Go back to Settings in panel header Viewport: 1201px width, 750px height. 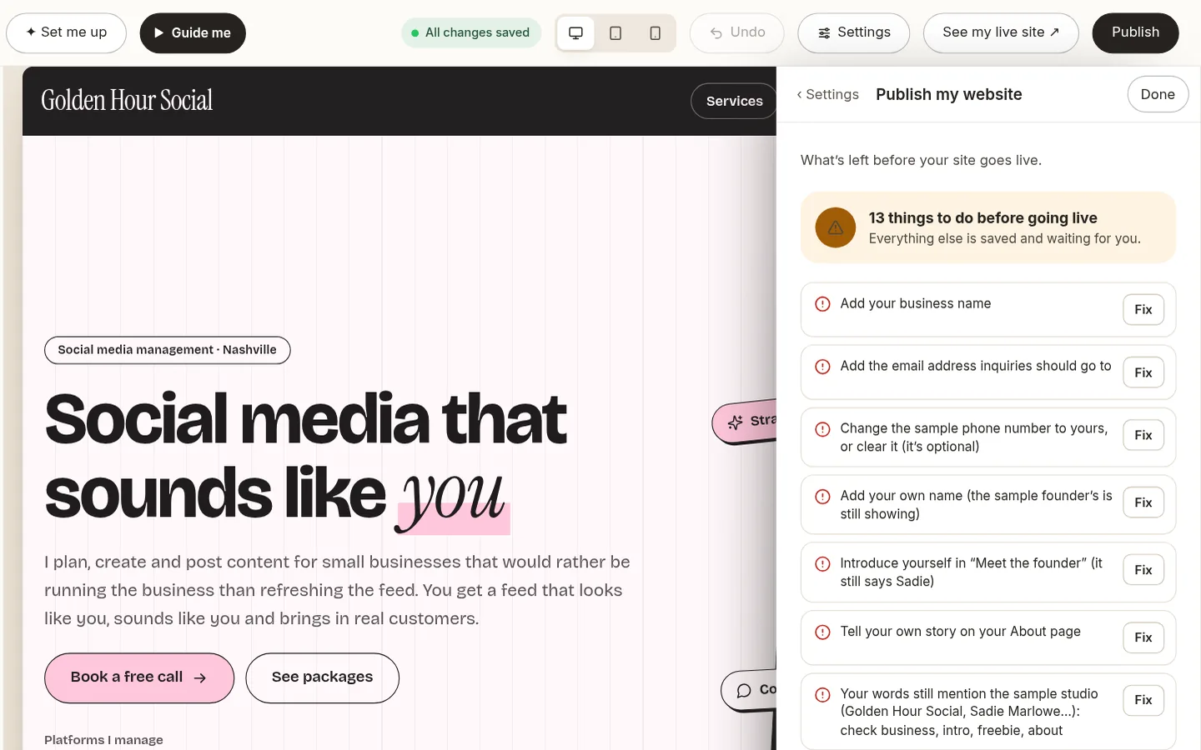(x=827, y=94)
